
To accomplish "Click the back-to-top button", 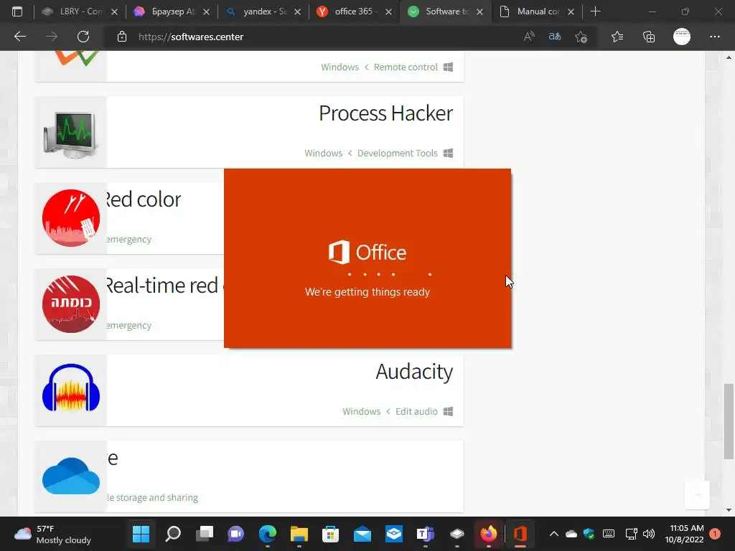I will 697,495.
